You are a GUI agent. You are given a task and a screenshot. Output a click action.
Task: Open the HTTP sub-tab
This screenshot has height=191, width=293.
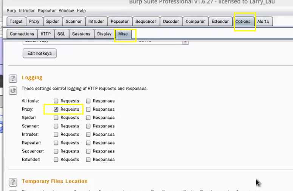[x=46, y=34]
